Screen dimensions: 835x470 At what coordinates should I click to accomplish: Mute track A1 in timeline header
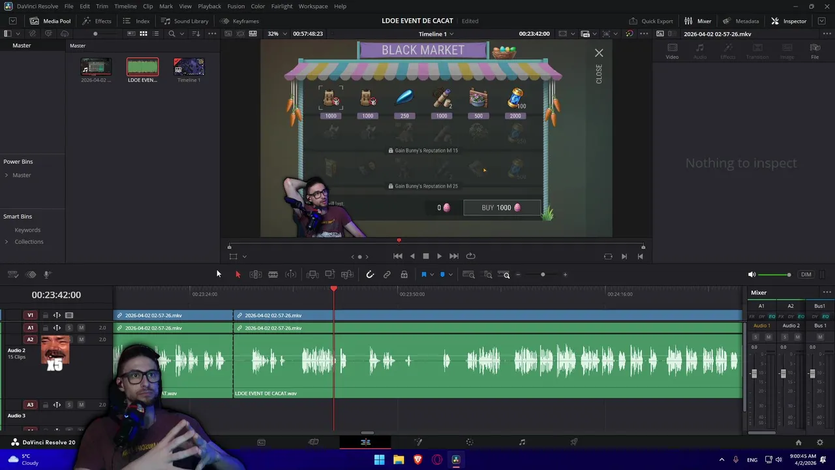(81, 328)
